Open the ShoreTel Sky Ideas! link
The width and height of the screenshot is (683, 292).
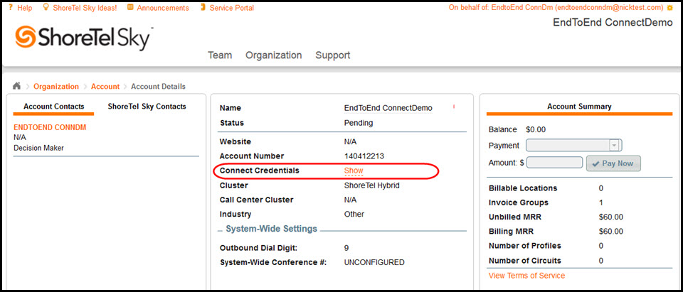tap(85, 8)
